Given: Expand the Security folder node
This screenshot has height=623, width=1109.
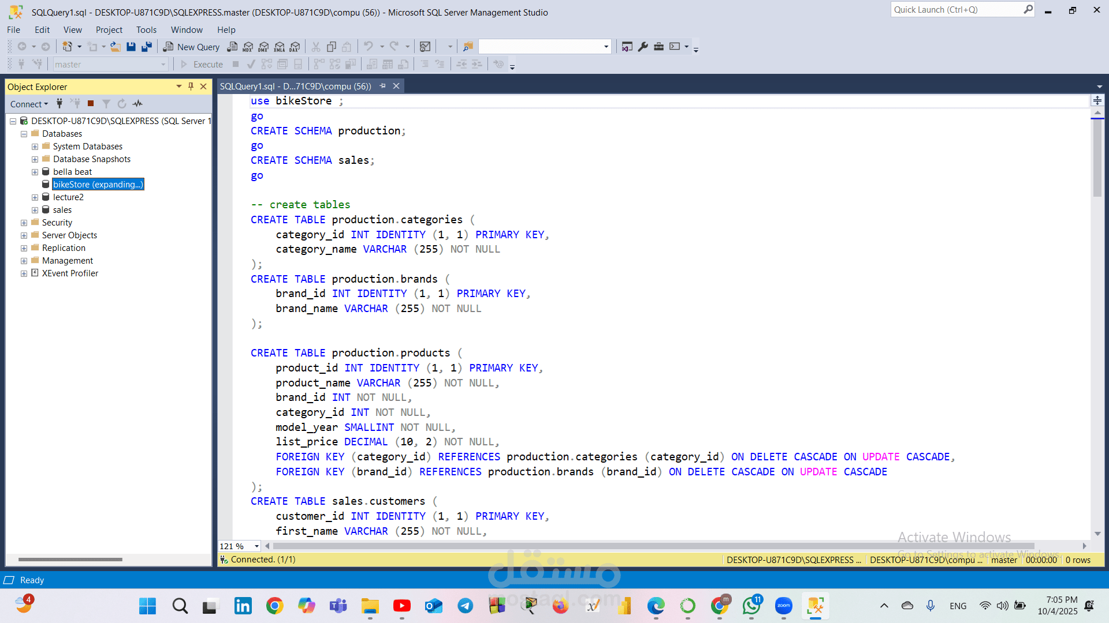Looking at the screenshot, I should 24,223.
